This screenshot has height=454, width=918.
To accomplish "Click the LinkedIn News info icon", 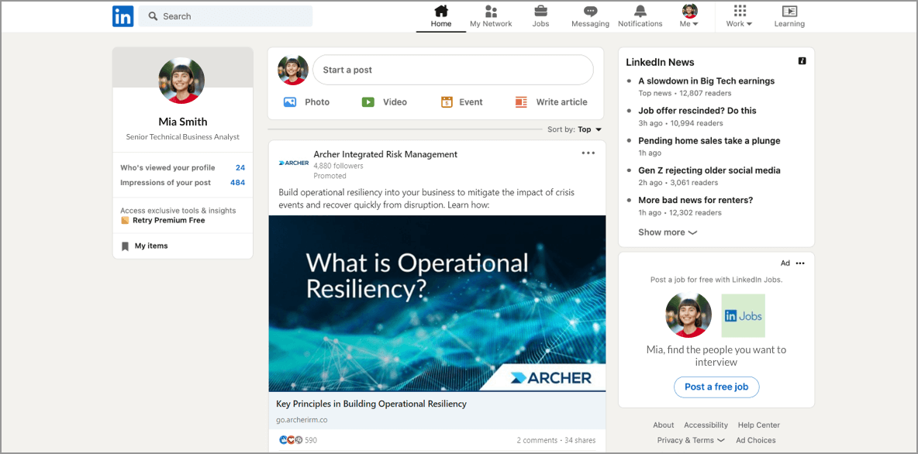I will [802, 61].
